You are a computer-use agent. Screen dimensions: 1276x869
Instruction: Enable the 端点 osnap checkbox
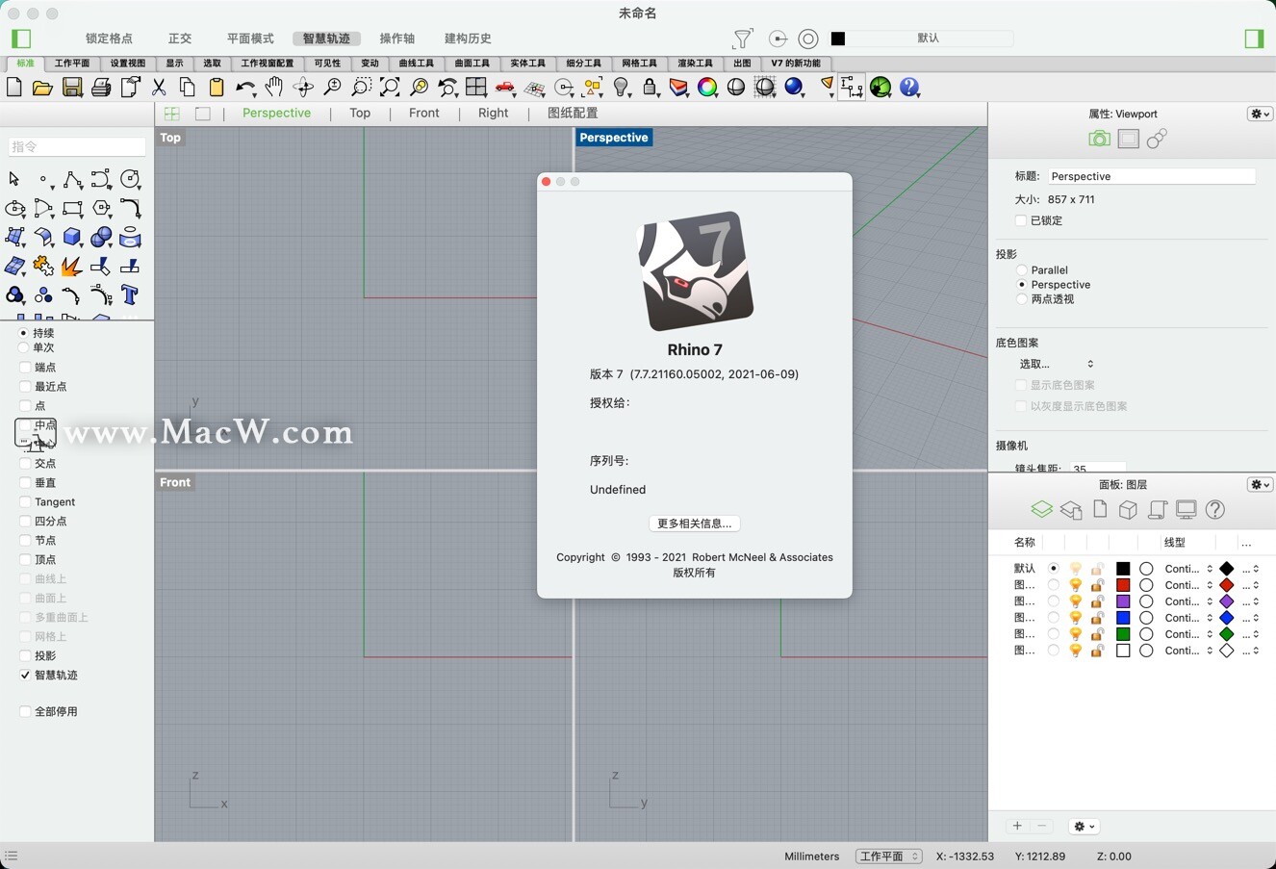(x=25, y=368)
